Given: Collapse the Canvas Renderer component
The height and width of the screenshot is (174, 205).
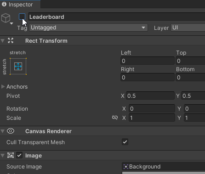Looking at the screenshot, I should (x=3, y=131).
